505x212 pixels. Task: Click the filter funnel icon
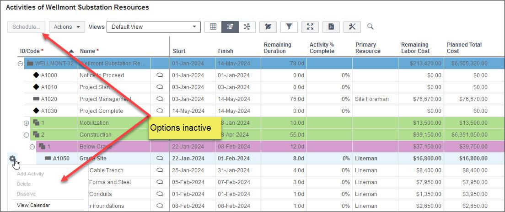(289, 26)
